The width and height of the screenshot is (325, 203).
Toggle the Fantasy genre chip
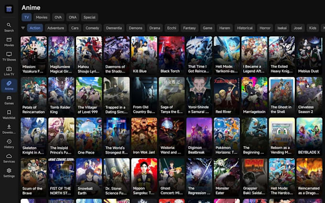click(x=189, y=28)
